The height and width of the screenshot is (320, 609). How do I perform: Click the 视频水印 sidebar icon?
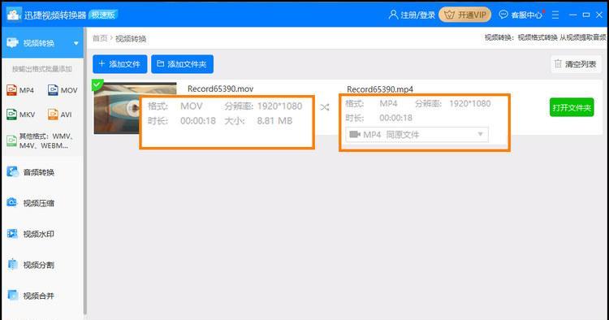coord(12,233)
